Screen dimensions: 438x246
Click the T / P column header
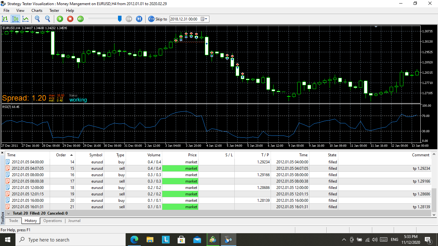253,155
